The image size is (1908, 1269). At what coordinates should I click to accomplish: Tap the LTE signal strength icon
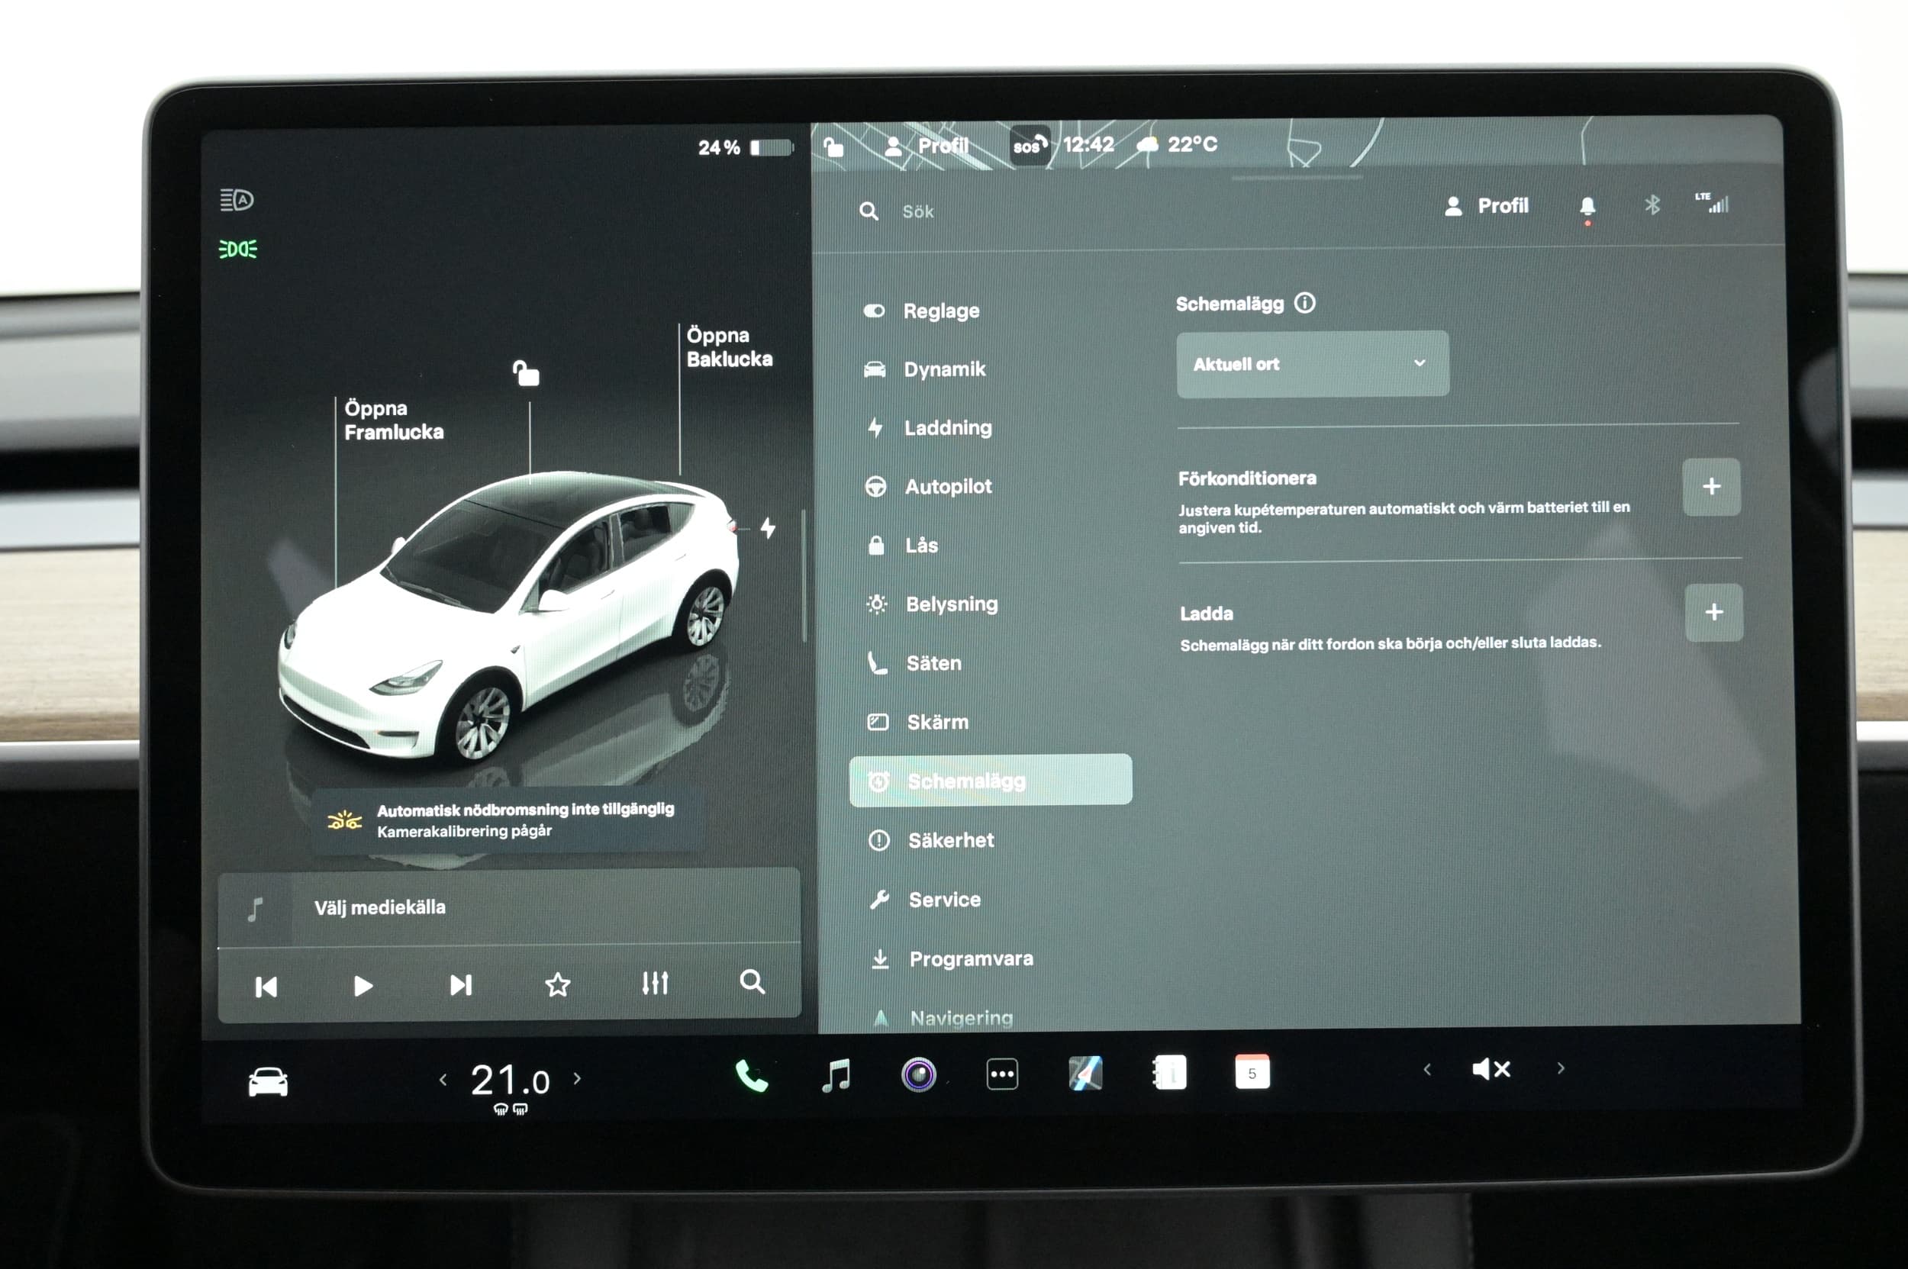pyautogui.click(x=1711, y=202)
